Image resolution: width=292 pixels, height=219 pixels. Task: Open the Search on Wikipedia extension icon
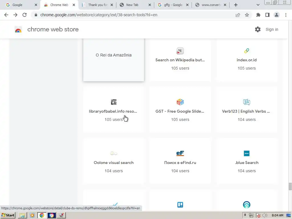tap(180, 51)
